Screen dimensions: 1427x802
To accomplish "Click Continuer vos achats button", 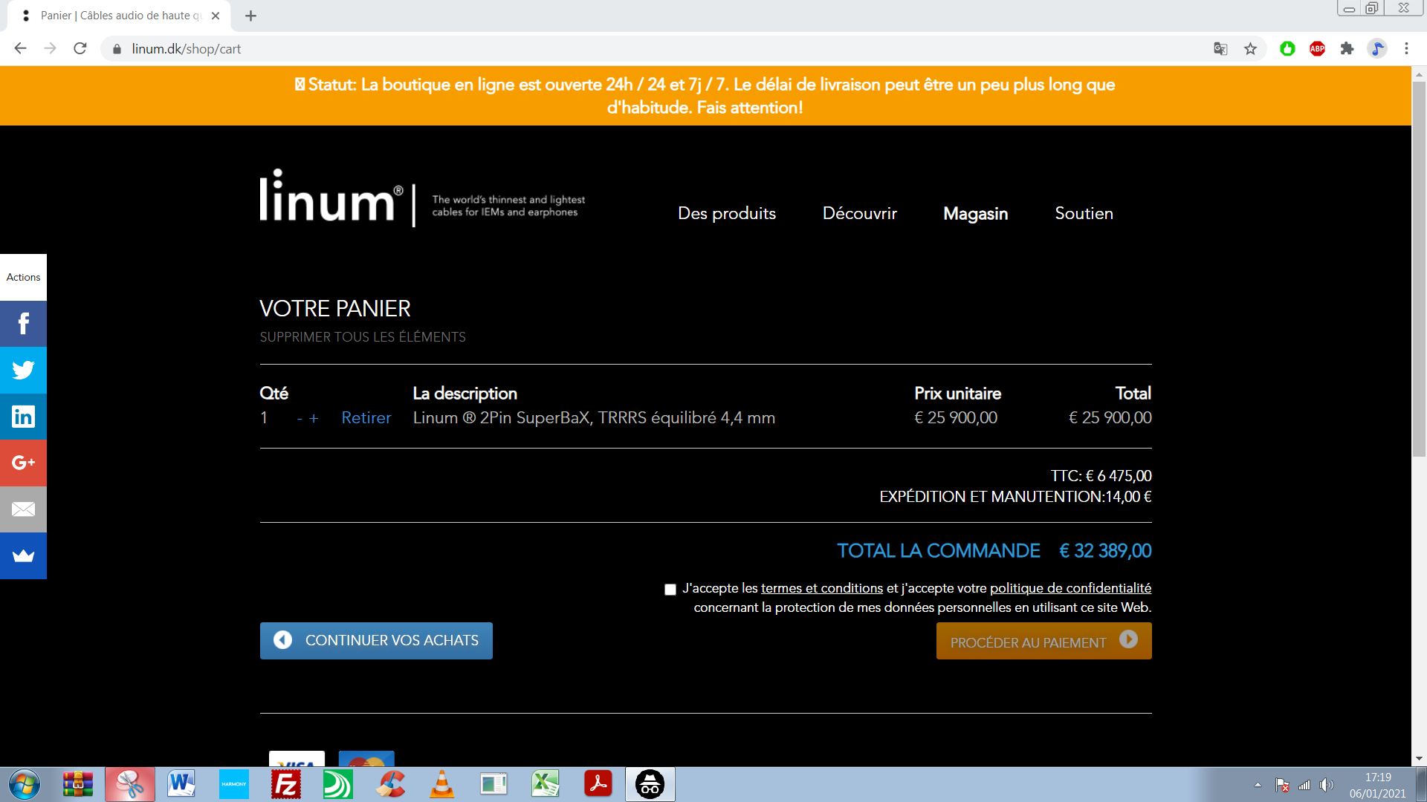I will [376, 641].
